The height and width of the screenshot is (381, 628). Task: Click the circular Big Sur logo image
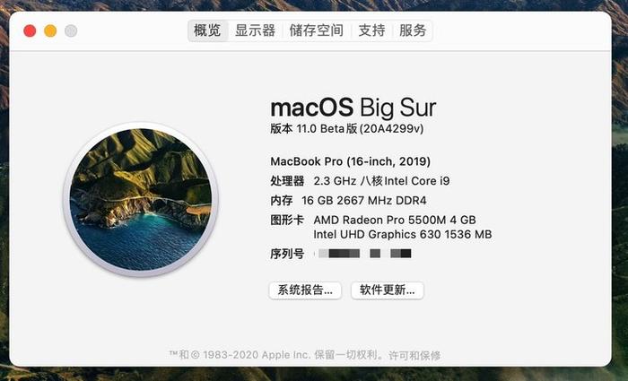(x=141, y=199)
